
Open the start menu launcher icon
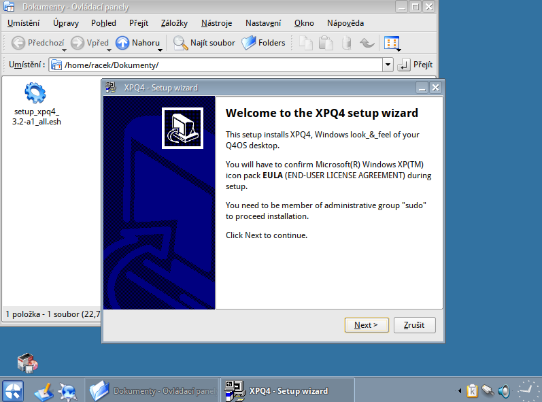pyautogui.click(x=13, y=391)
